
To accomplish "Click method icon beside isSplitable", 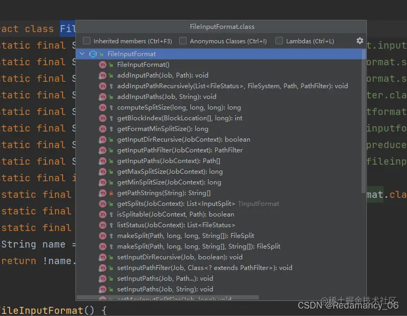I will 103,214.
